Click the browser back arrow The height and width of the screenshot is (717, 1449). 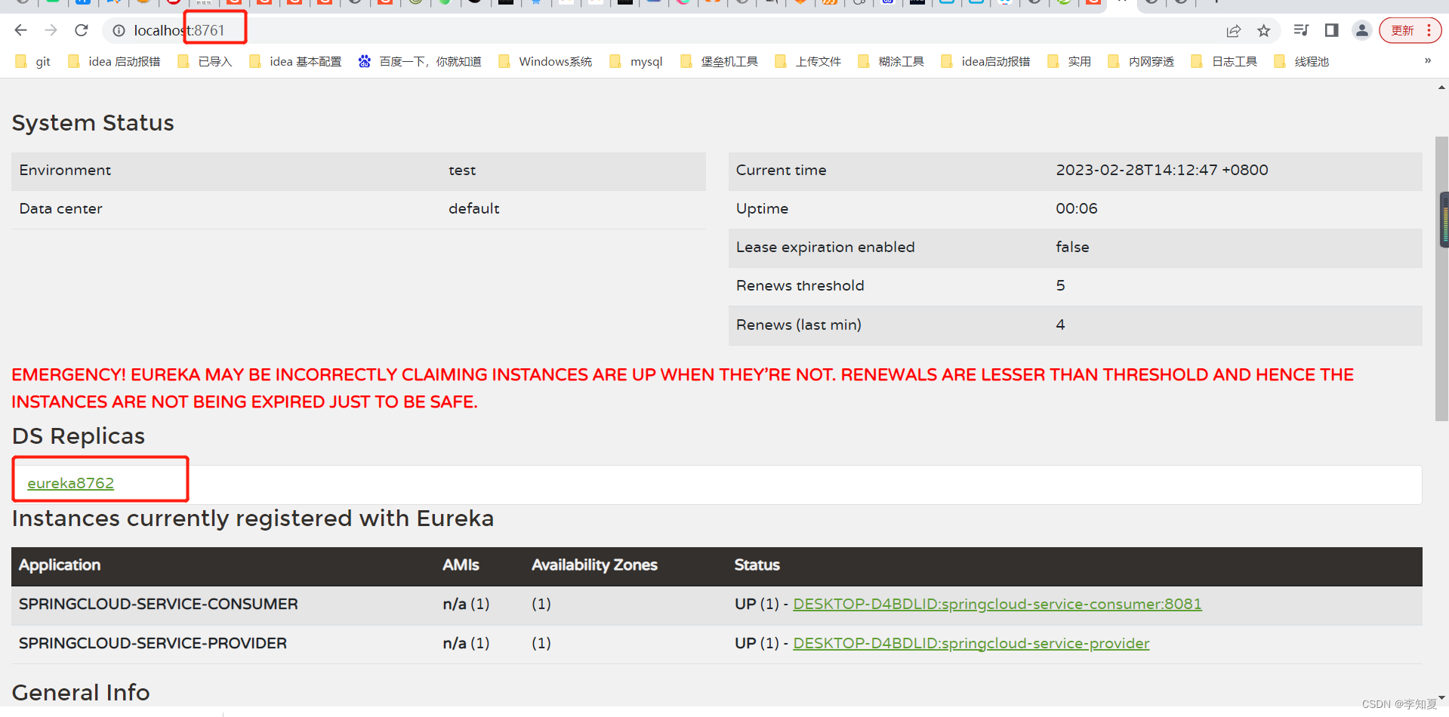click(20, 30)
